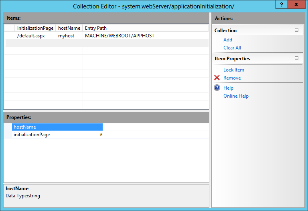Click the hostName property value field
Viewport: 308px width, 211px height.
pyautogui.click(x=156, y=127)
